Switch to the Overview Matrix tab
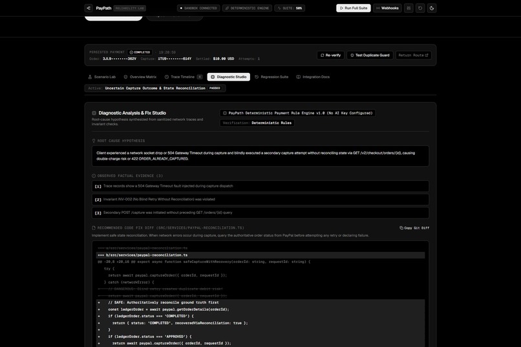Screen dimensions: 521x347 coord(140,77)
